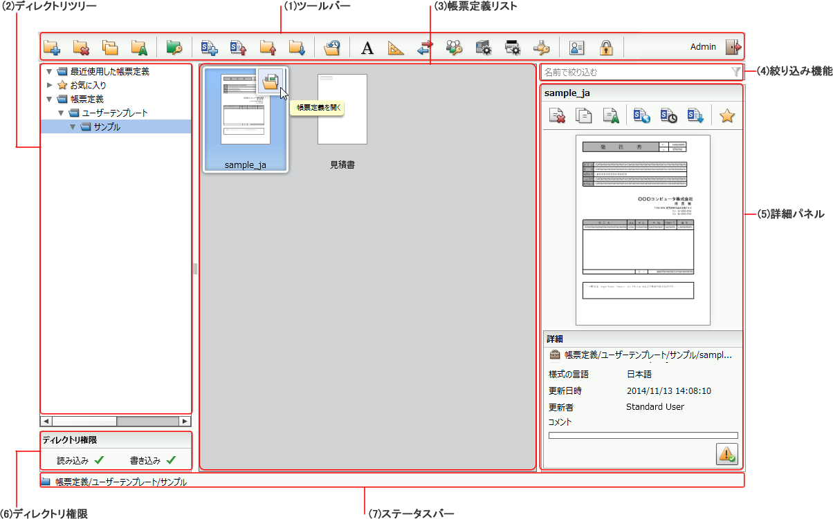833x519 pixels.
Task: Click the 読み込み permission indicator
Action: [80, 460]
